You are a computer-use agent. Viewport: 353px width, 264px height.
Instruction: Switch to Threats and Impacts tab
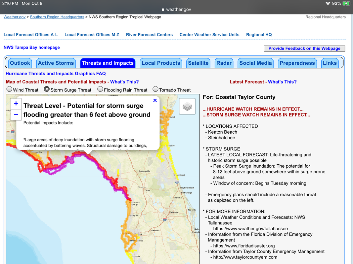(x=108, y=63)
